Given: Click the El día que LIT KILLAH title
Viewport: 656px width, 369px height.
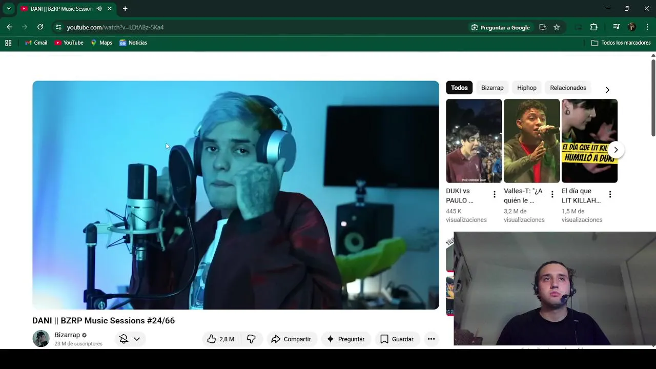Looking at the screenshot, I should click(x=581, y=196).
